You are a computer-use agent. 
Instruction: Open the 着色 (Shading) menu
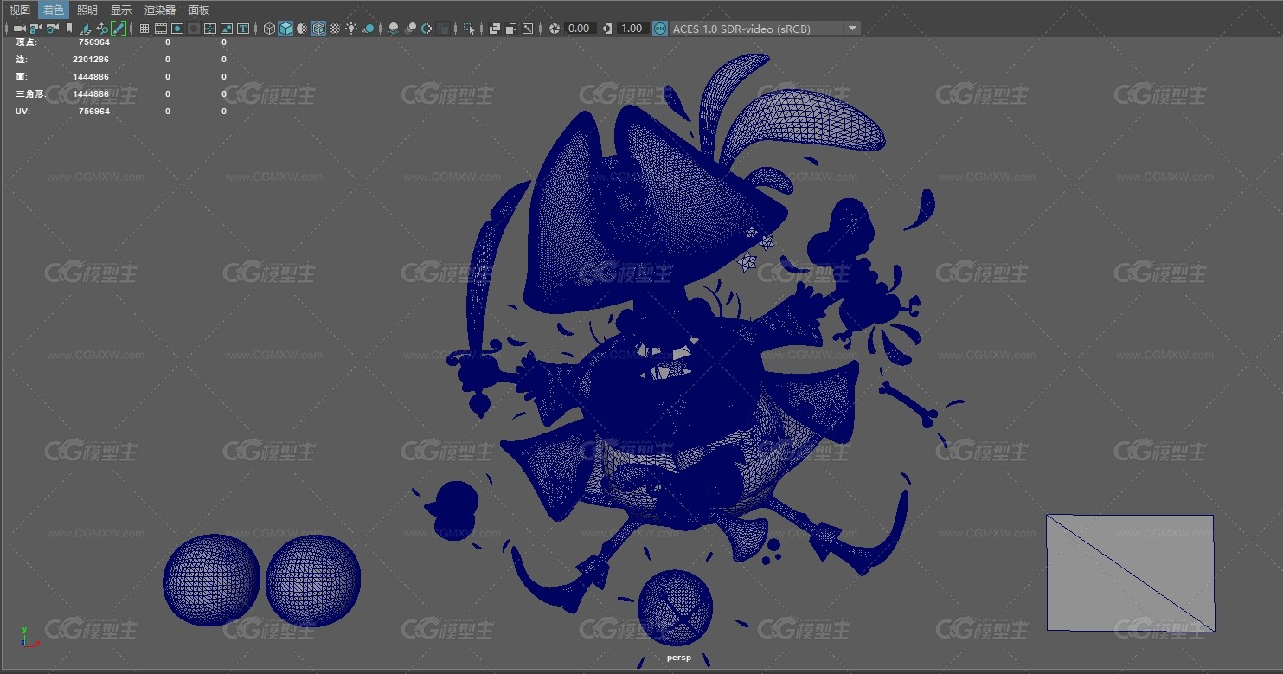point(54,10)
